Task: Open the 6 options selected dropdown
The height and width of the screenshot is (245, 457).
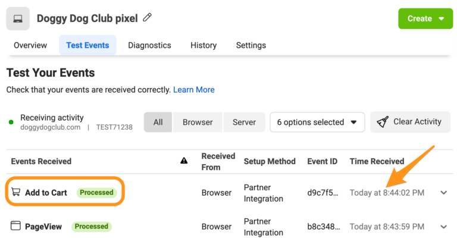Action: click(317, 122)
